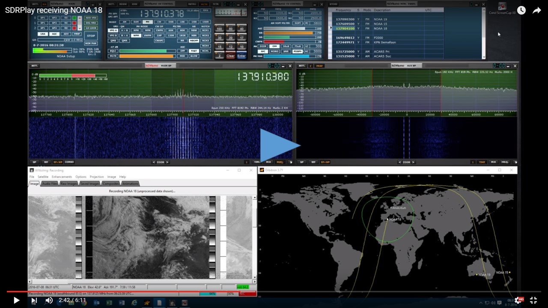Image resolution: width=548 pixels, height=308 pixels.
Task: Click the Corel ScreenCap X8 desktop icon
Action: [x=502, y=9]
